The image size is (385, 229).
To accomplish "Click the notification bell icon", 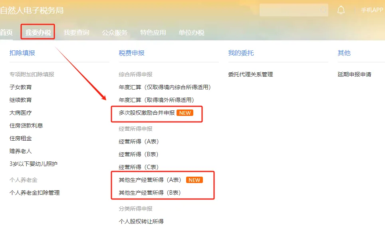I will [341, 10].
